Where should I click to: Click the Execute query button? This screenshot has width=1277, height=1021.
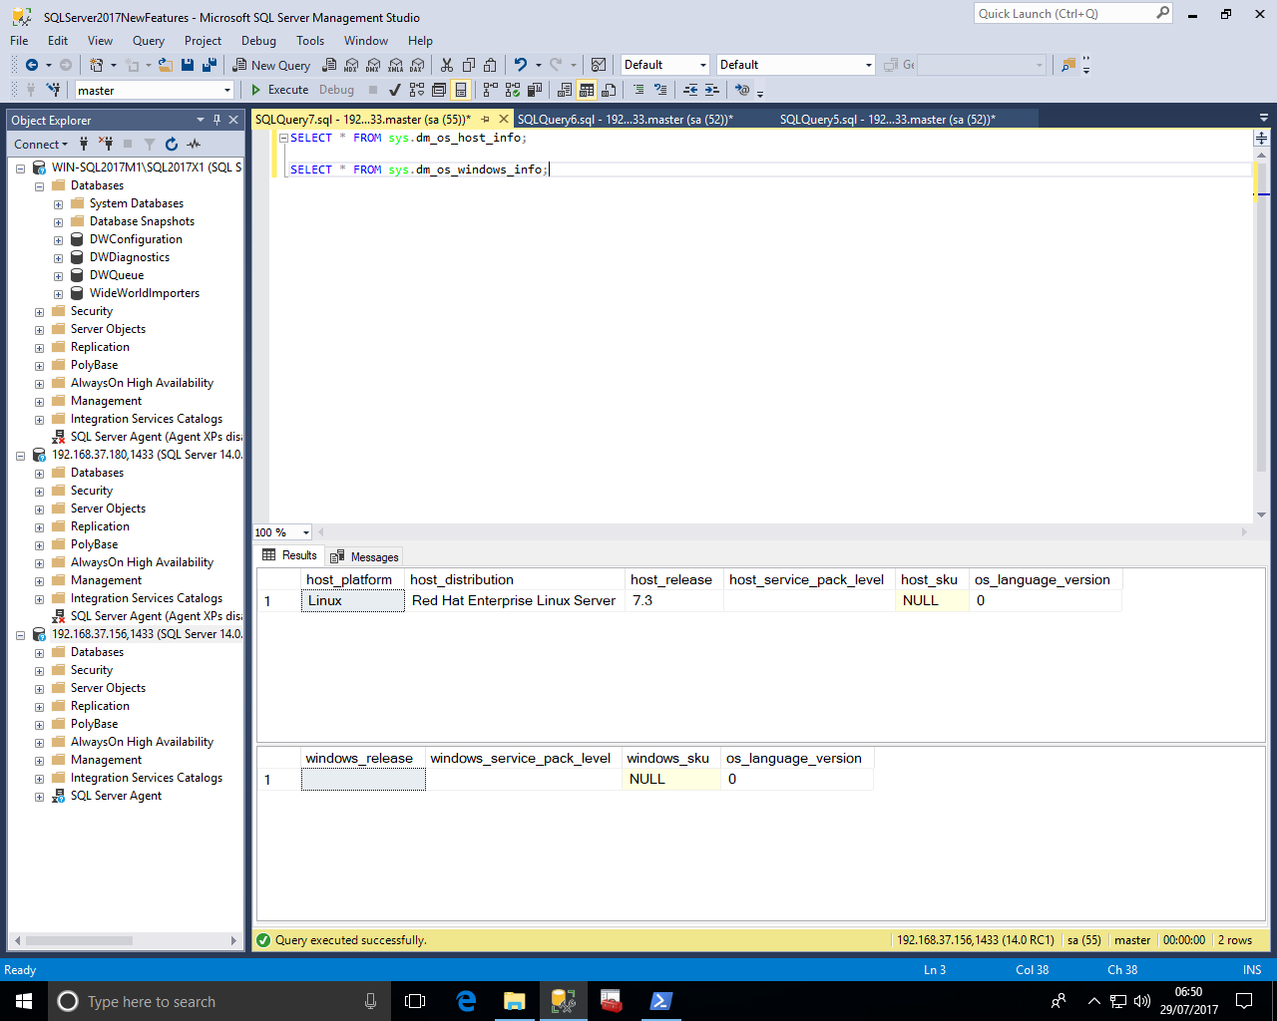[279, 90]
